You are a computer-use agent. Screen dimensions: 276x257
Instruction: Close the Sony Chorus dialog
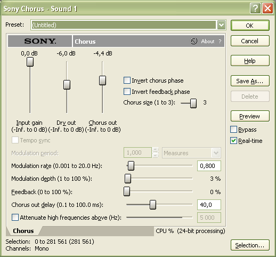click(x=267, y=9)
